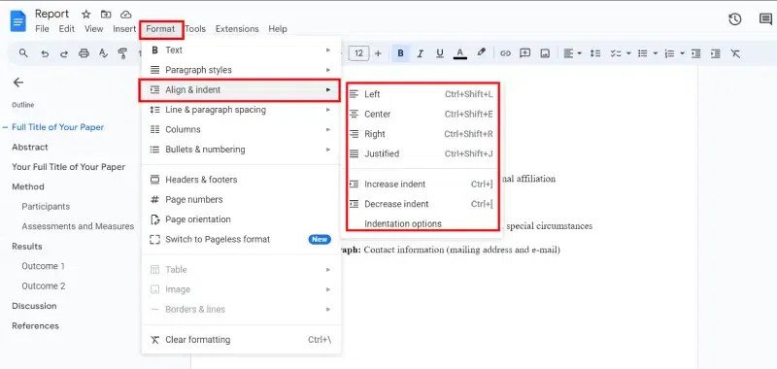Insert a link from toolbar
The width and height of the screenshot is (777, 369).
505,53
